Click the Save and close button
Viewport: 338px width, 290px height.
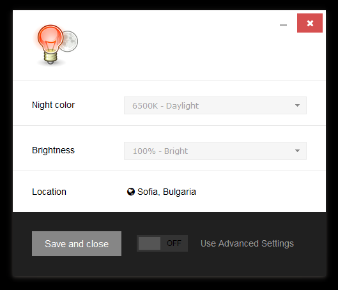(77, 243)
